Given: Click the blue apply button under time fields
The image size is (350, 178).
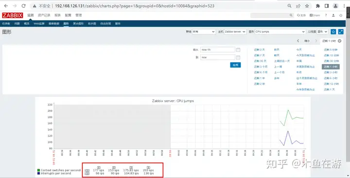Looking at the screenshot, I should (x=235, y=65).
